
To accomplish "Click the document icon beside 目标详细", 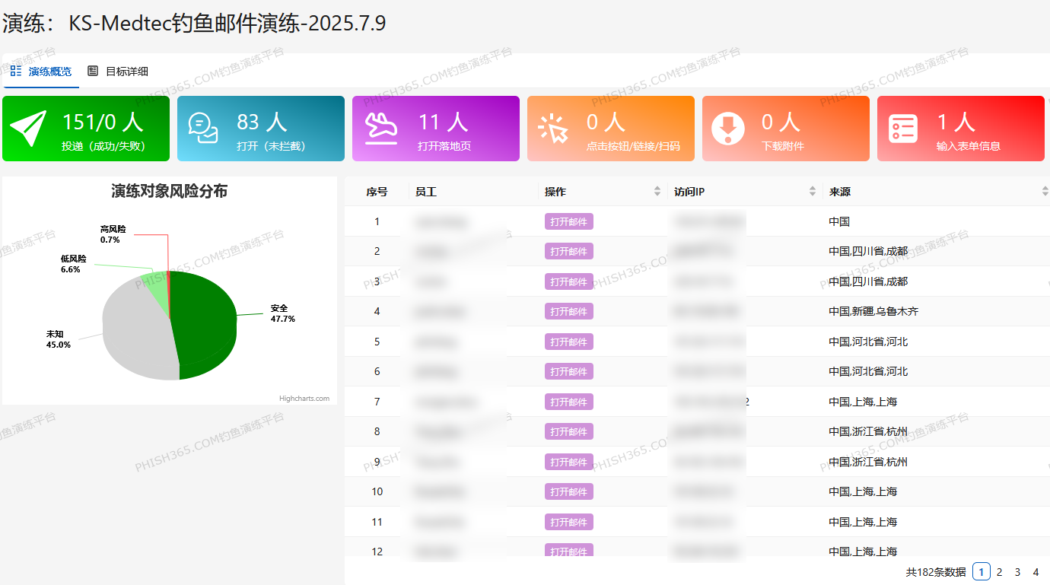I will 93,71.
